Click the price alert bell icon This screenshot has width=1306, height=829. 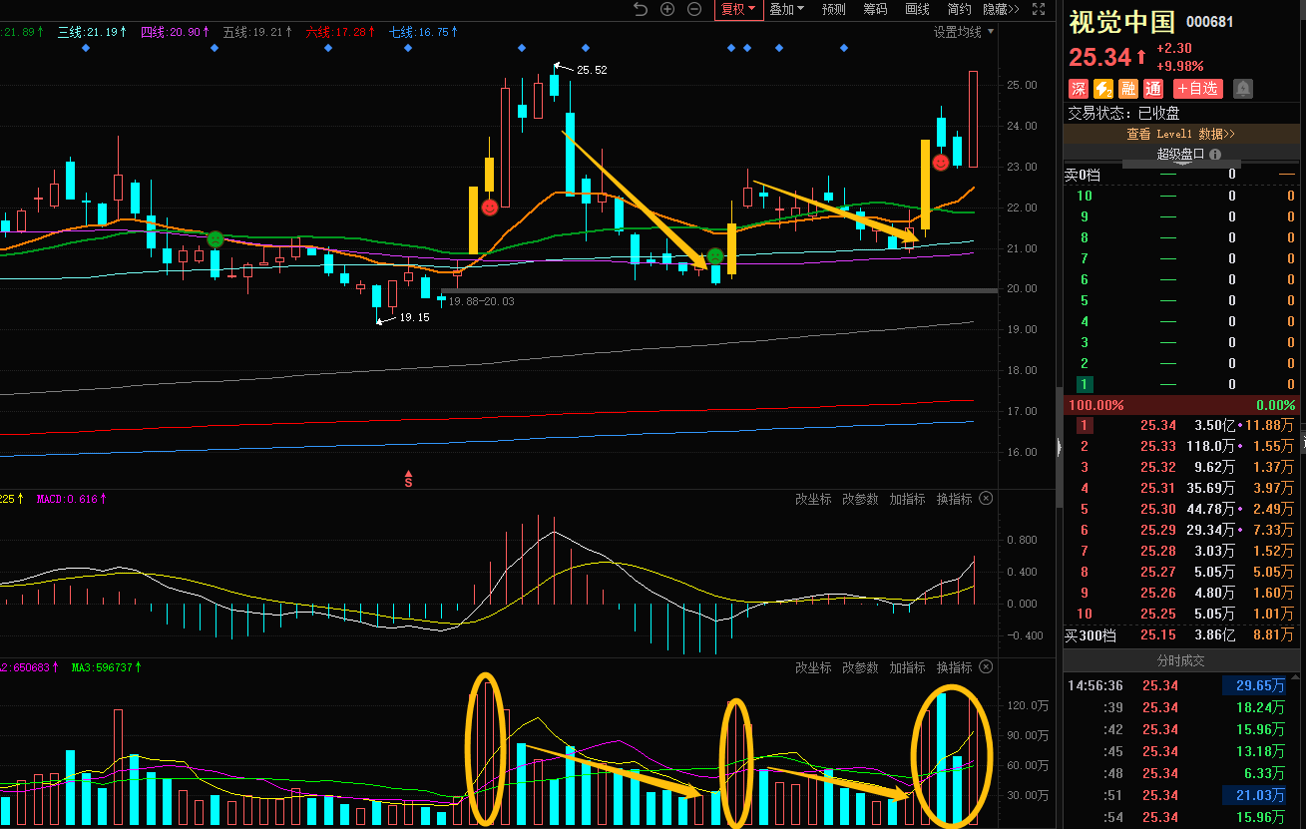pos(1242,89)
